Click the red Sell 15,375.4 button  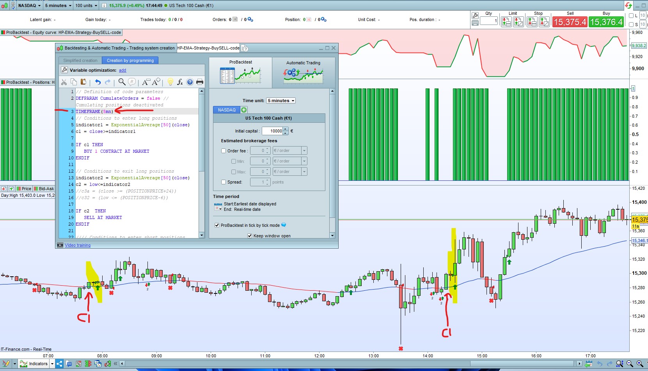click(x=570, y=22)
